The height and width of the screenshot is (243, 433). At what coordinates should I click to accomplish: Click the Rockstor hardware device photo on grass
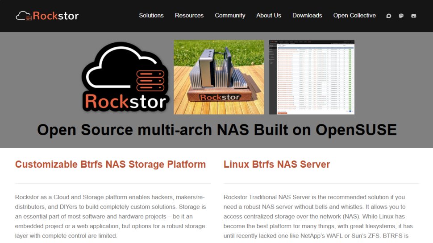tap(219, 77)
